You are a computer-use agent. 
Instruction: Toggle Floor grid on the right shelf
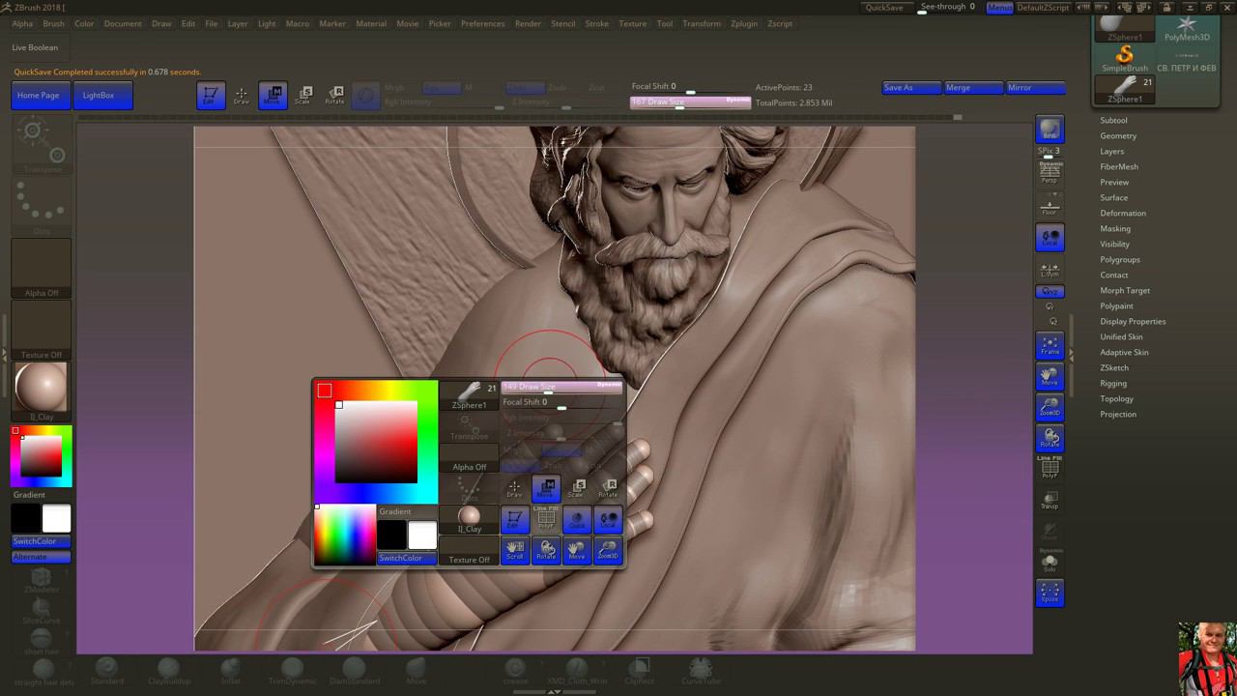(x=1050, y=206)
